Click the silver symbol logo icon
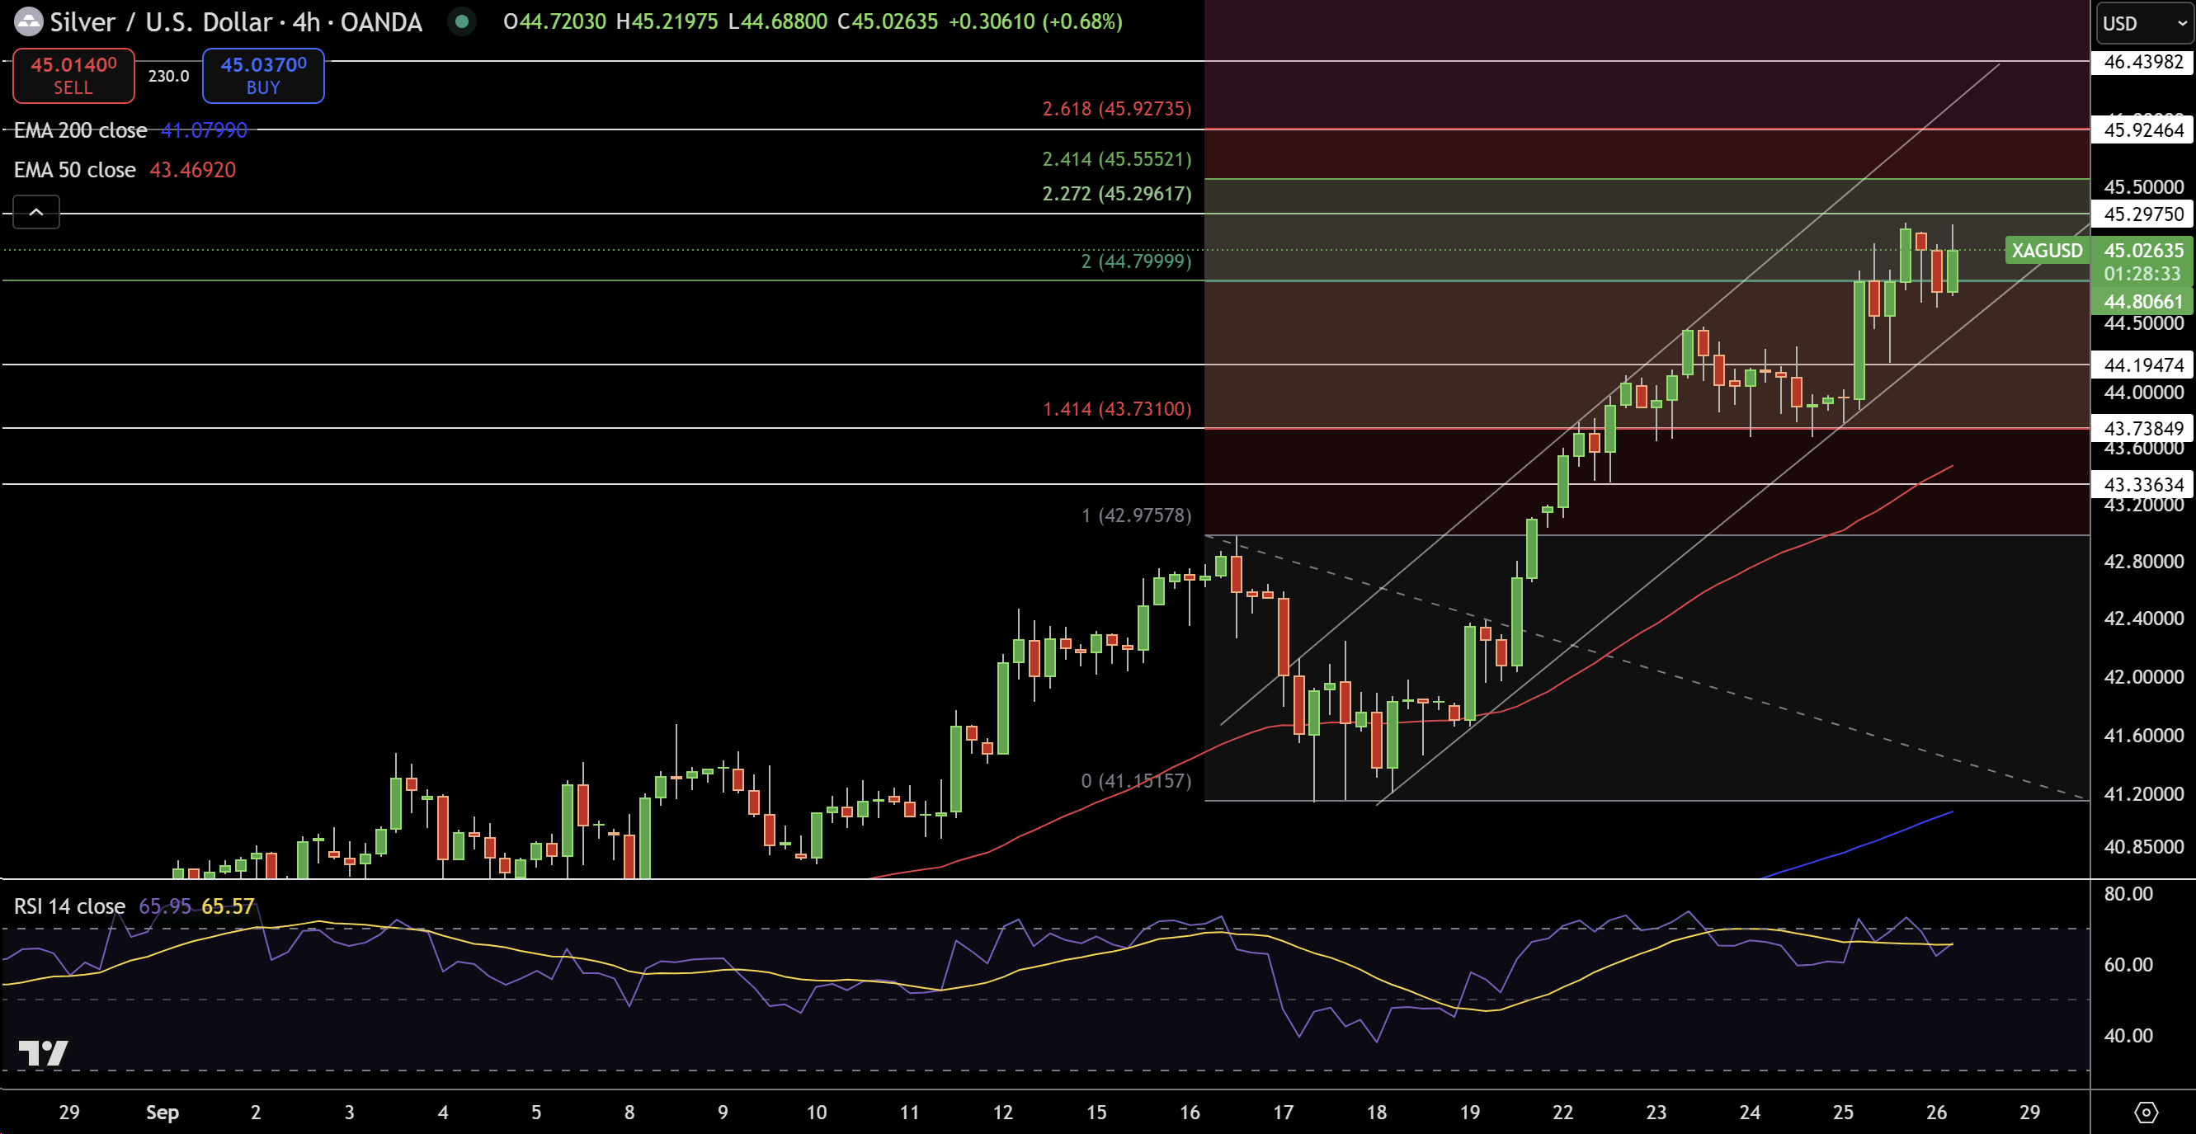 click(28, 21)
